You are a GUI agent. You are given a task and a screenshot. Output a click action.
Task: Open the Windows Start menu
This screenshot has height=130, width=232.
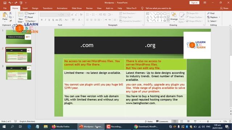click(4, 126)
